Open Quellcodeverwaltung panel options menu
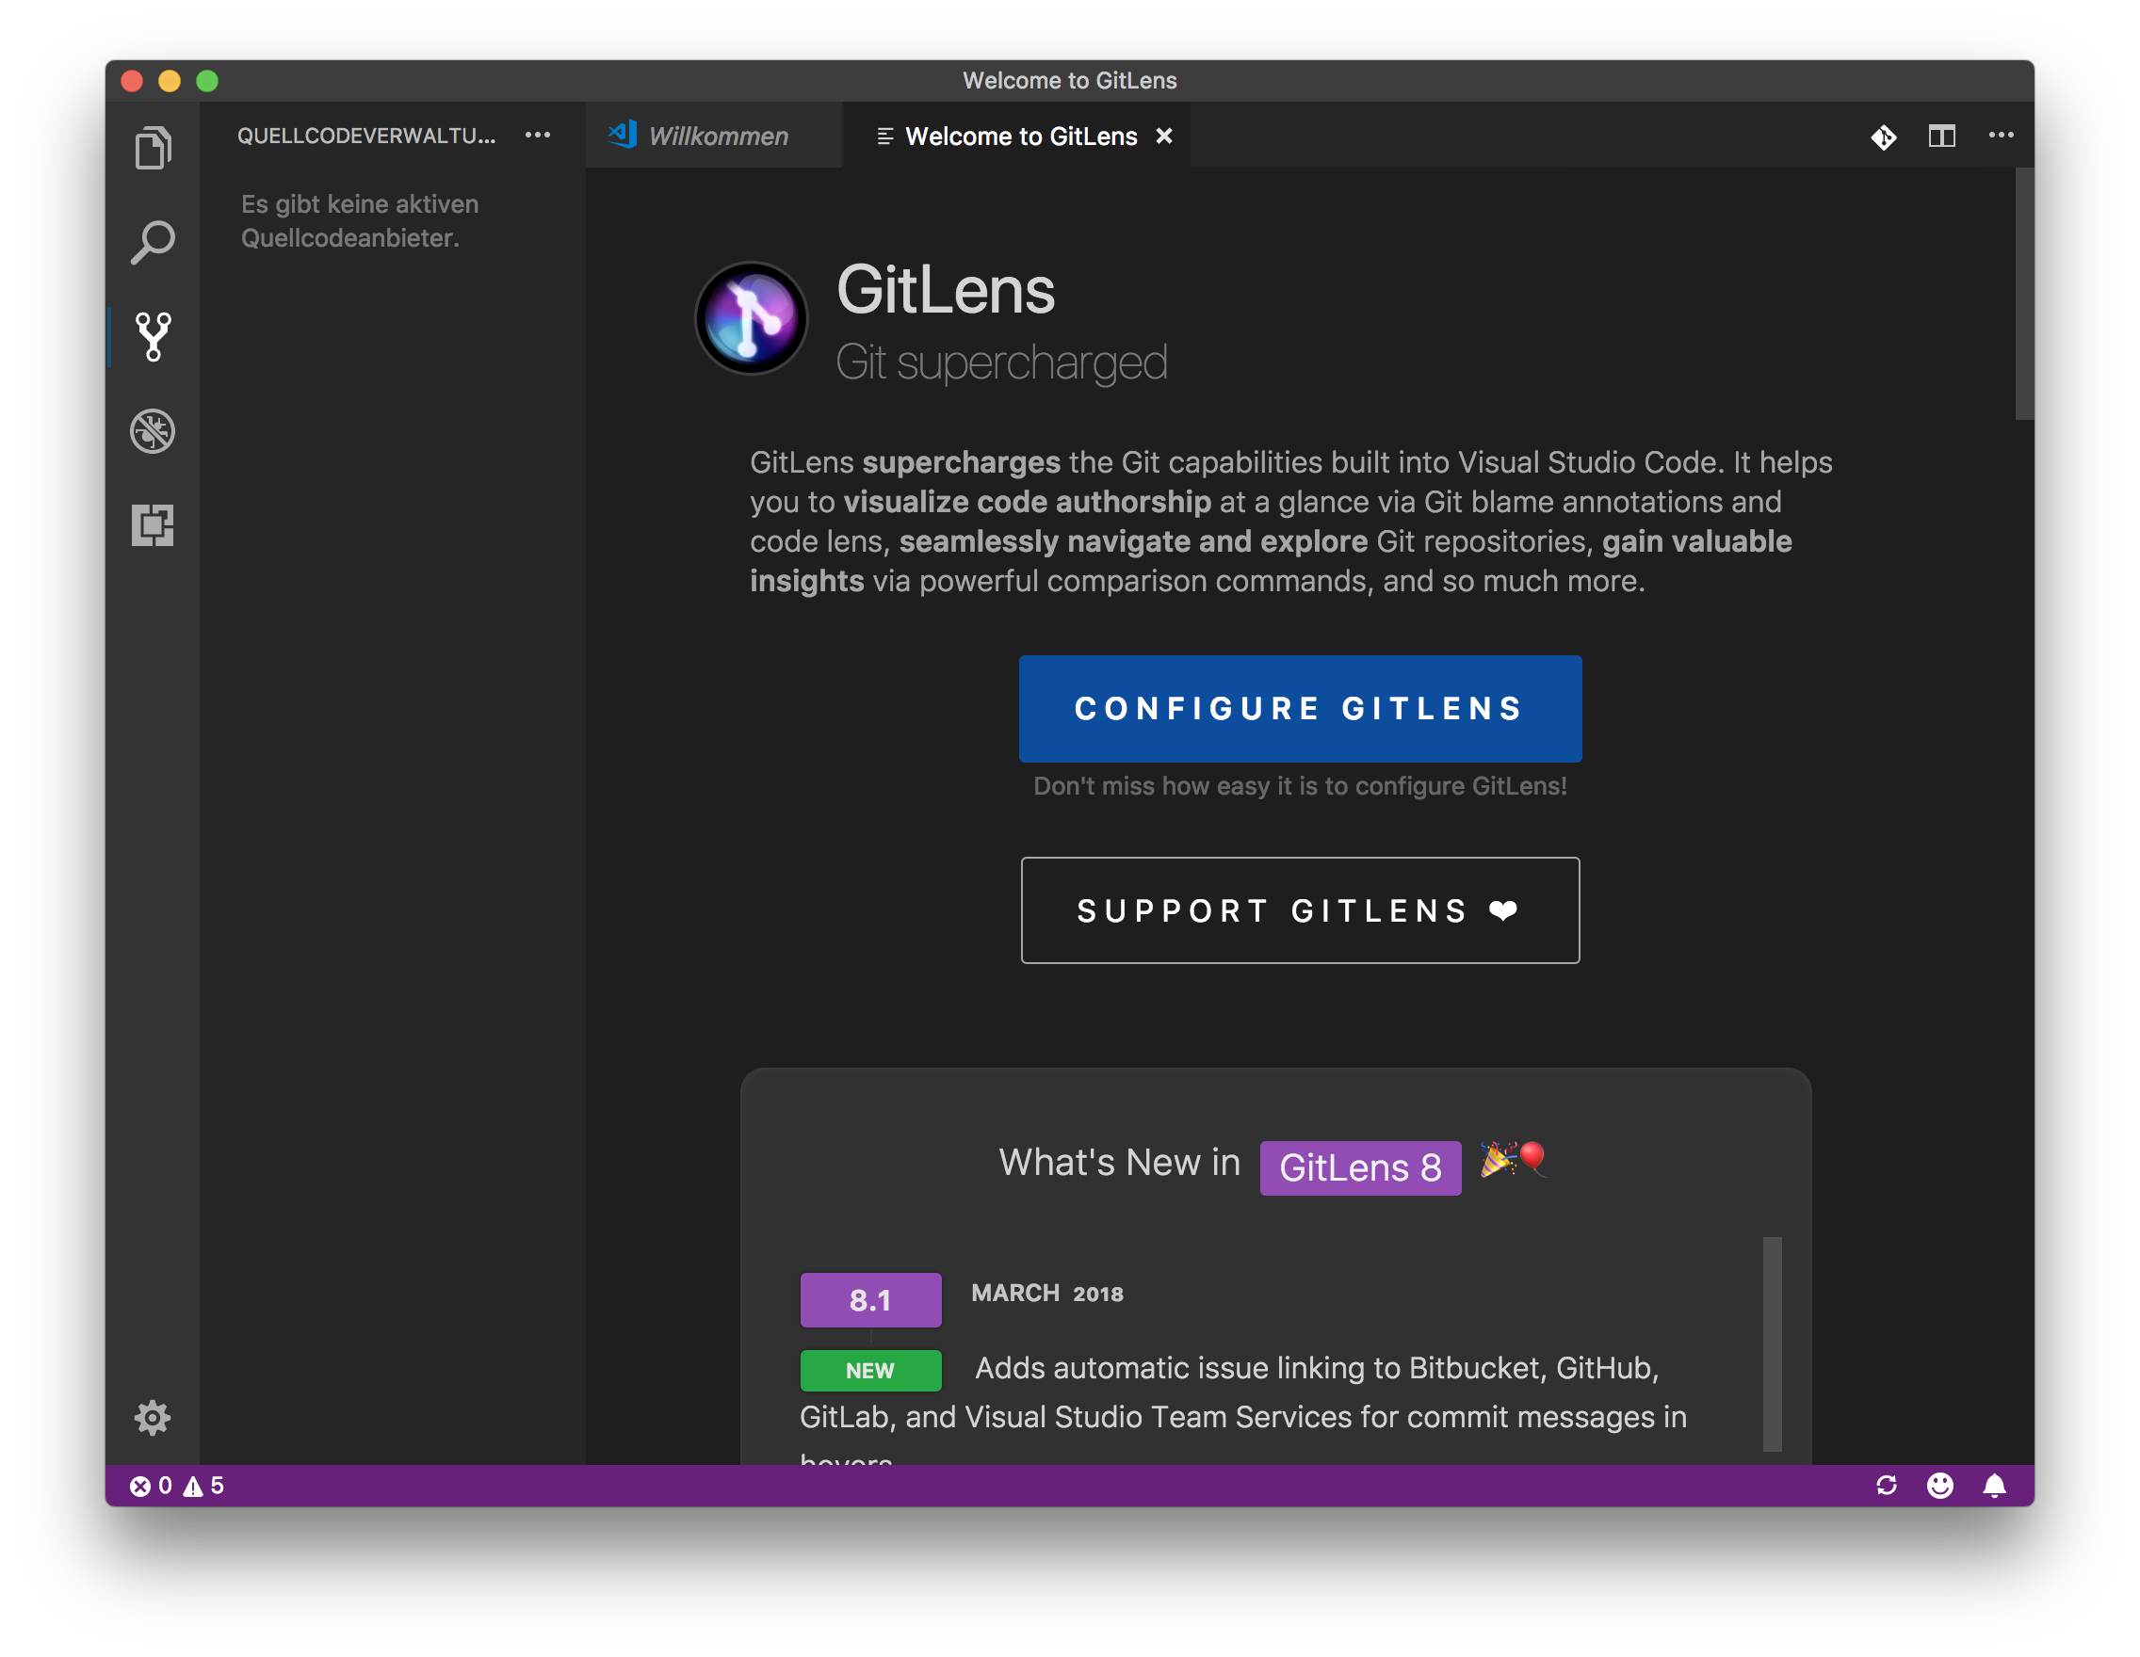 pos(538,136)
